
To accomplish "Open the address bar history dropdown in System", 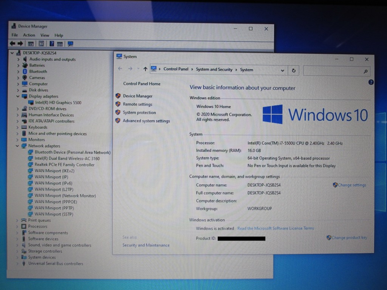I will click(283, 71).
